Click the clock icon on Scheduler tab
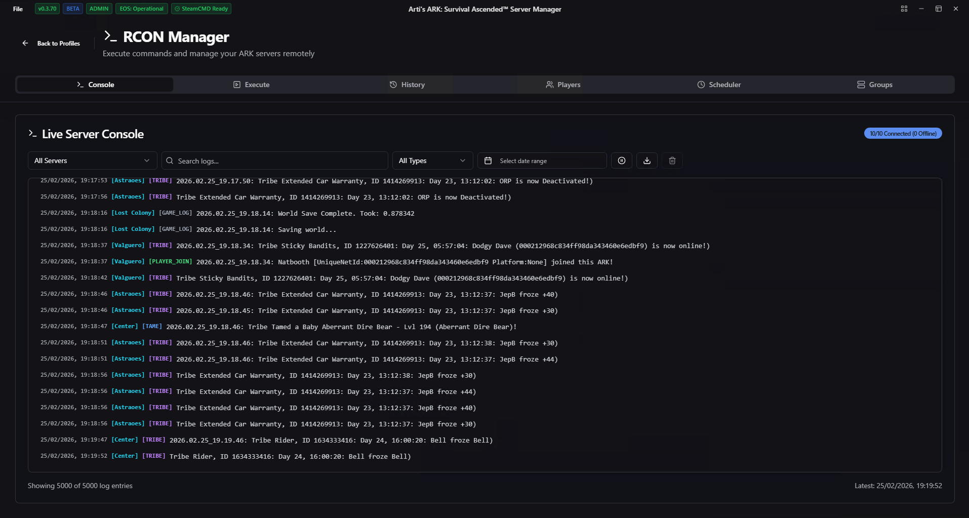 tap(701, 85)
